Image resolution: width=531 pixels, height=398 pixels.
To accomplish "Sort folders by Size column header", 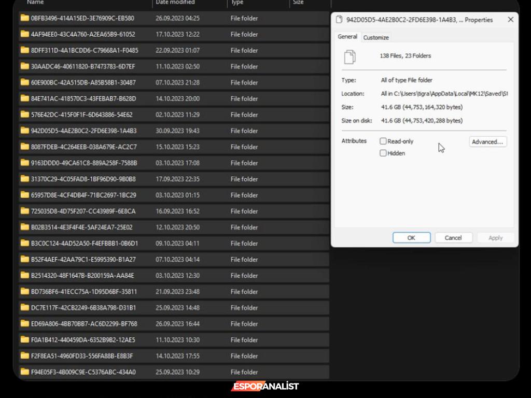I will [x=298, y=3].
